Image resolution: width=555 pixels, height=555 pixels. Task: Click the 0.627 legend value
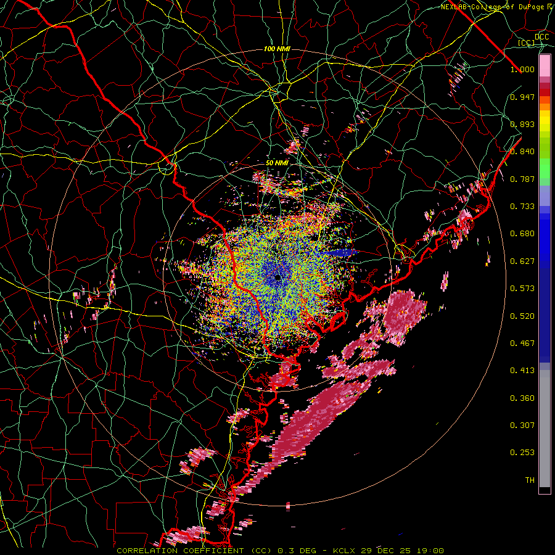coord(522,261)
